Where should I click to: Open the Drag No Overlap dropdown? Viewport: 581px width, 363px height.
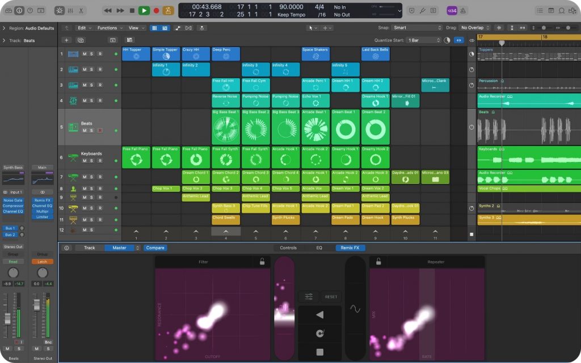(x=474, y=27)
